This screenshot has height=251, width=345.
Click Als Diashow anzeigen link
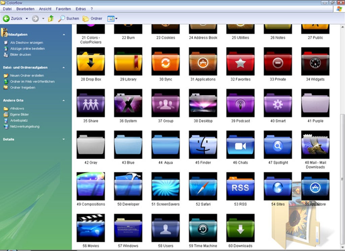[x=26, y=43]
